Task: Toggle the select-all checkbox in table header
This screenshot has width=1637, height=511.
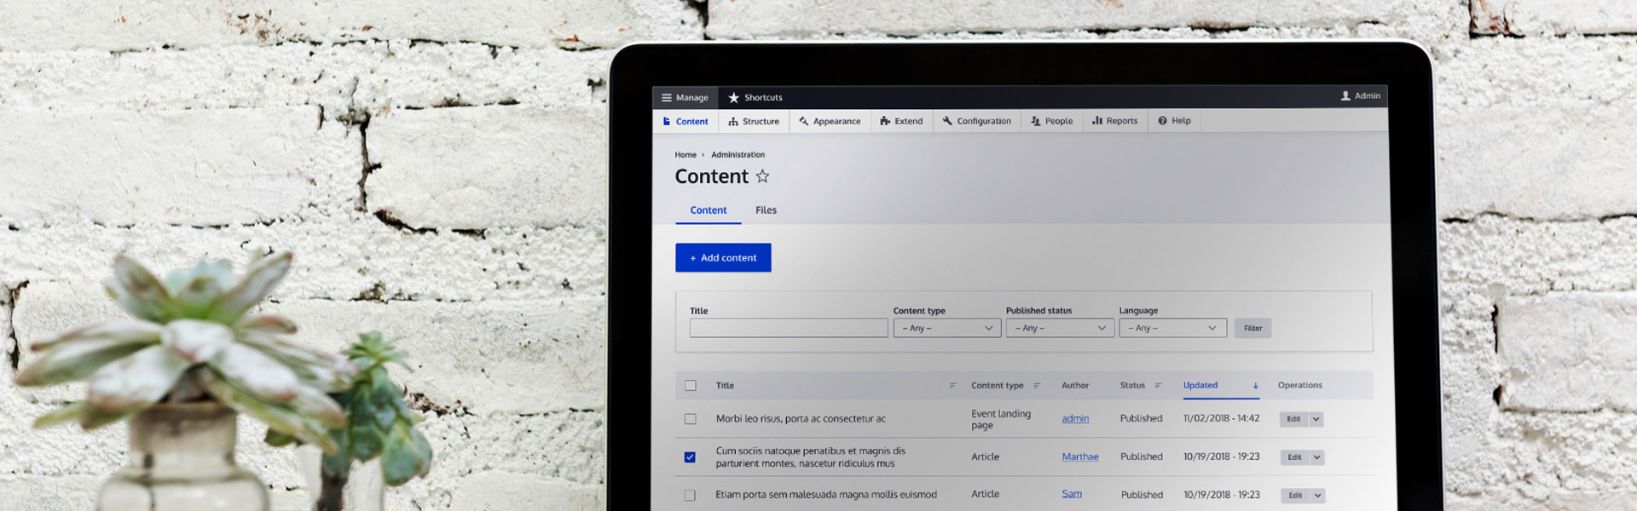Action: pyautogui.click(x=691, y=386)
